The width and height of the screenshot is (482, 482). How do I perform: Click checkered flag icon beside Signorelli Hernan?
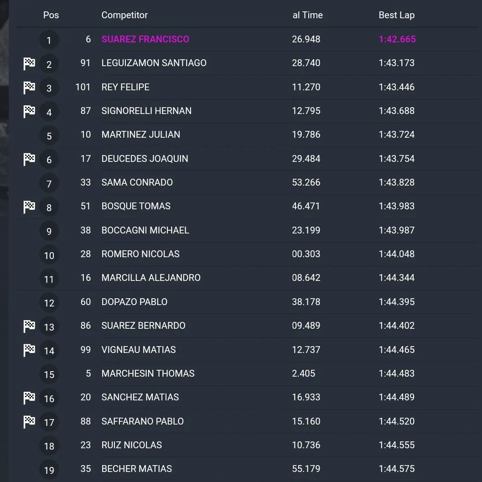tap(29, 111)
